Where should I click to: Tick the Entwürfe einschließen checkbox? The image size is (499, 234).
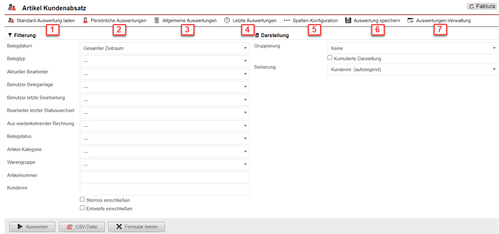click(x=82, y=208)
